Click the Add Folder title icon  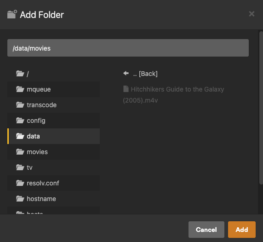[x=12, y=14]
